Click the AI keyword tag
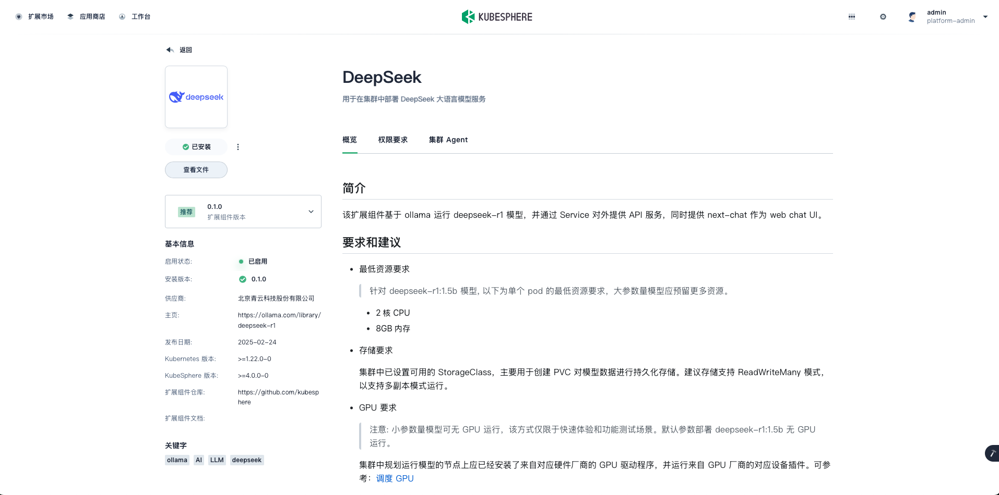The height and width of the screenshot is (495, 999). point(199,460)
